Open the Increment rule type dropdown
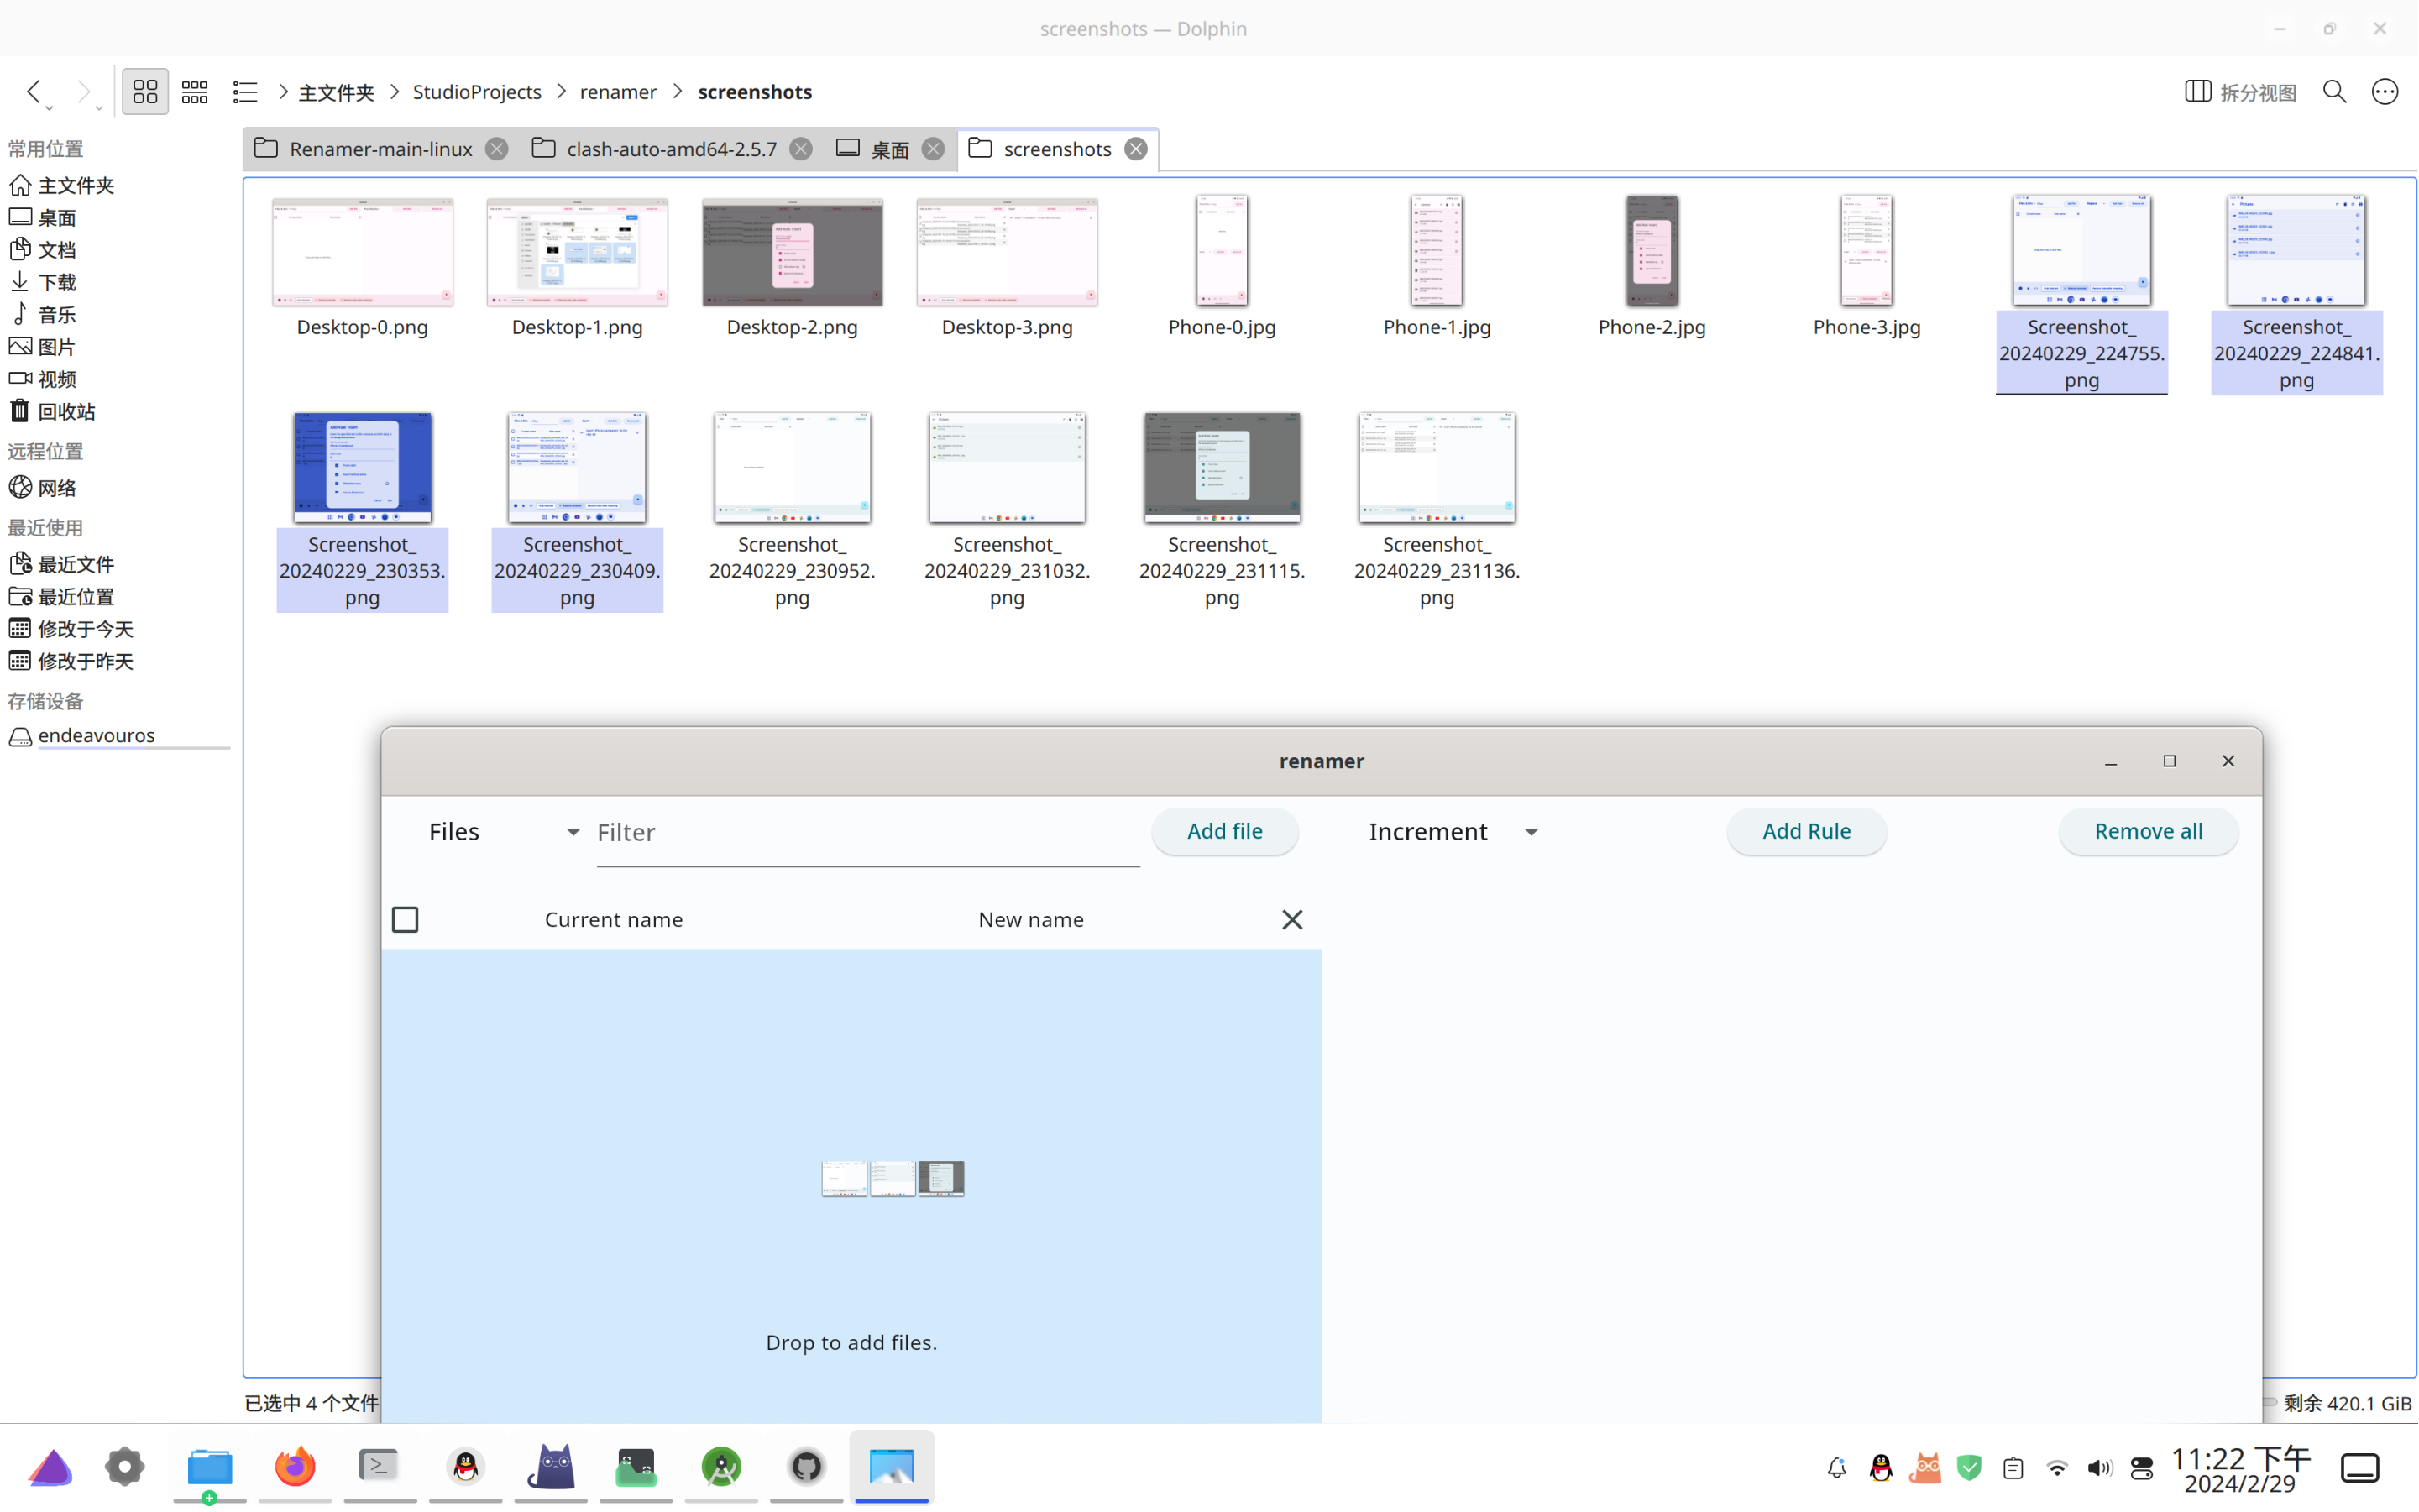The height and width of the screenshot is (1512, 2419). coord(1531,831)
